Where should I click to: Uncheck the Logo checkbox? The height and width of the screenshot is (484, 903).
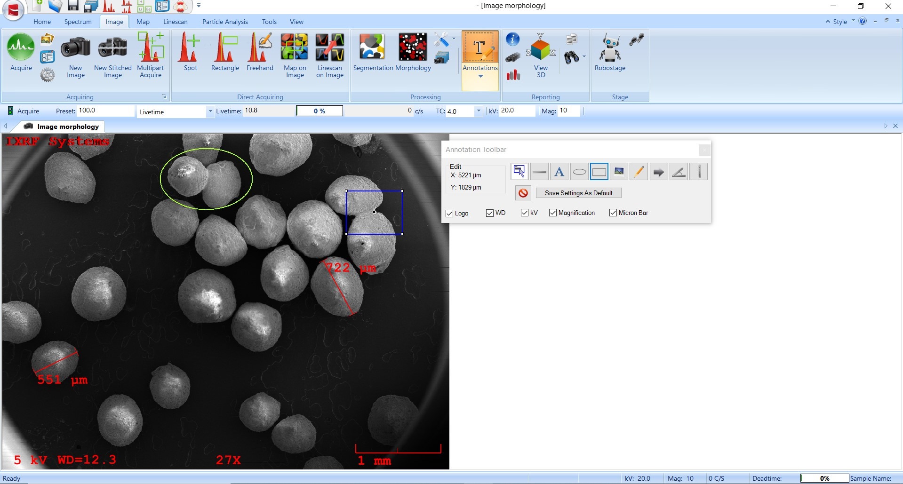[x=449, y=214]
